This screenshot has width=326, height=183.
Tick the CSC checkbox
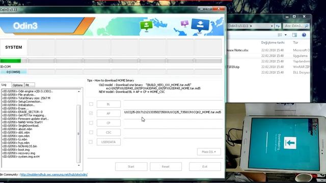point(91,132)
